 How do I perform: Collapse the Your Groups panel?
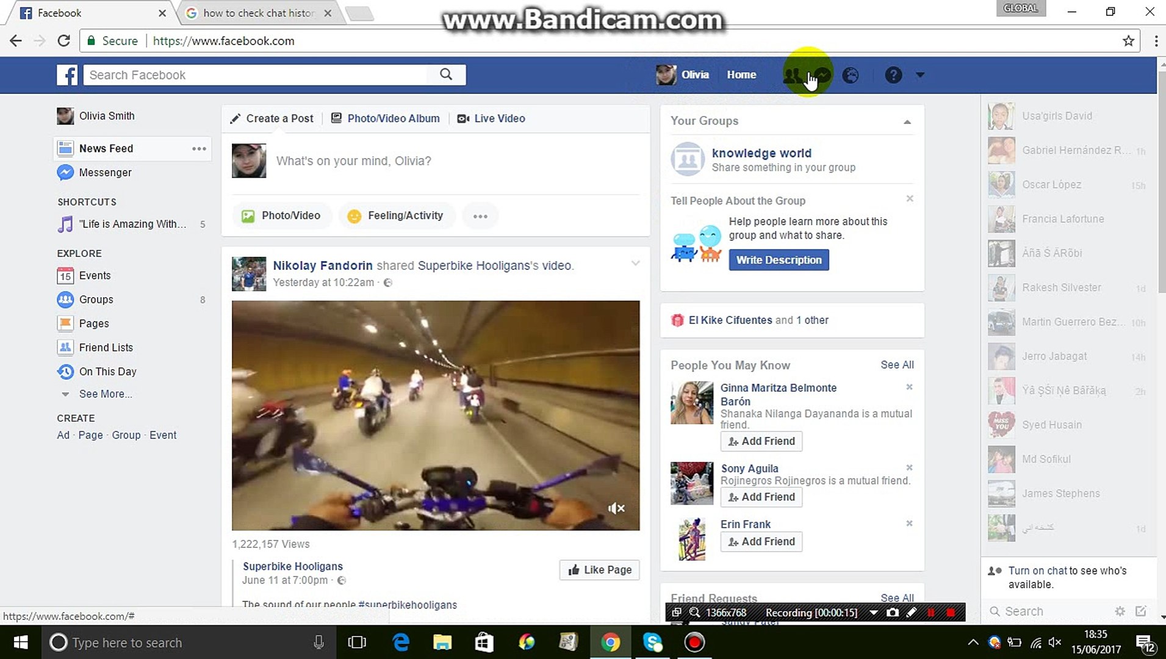pyautogui.click(x=907, y=121)
